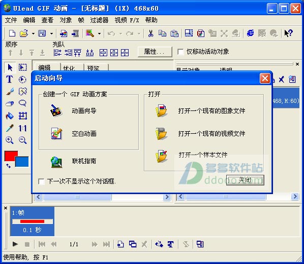Image resolution: width=304 pixels, height=264 pixels.
Task: Click 打开一个样本文件 label
Action: point(203,155)
